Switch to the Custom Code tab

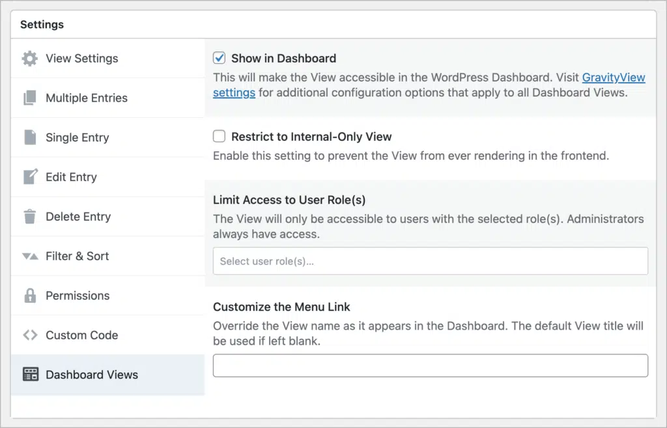point(107,335)
